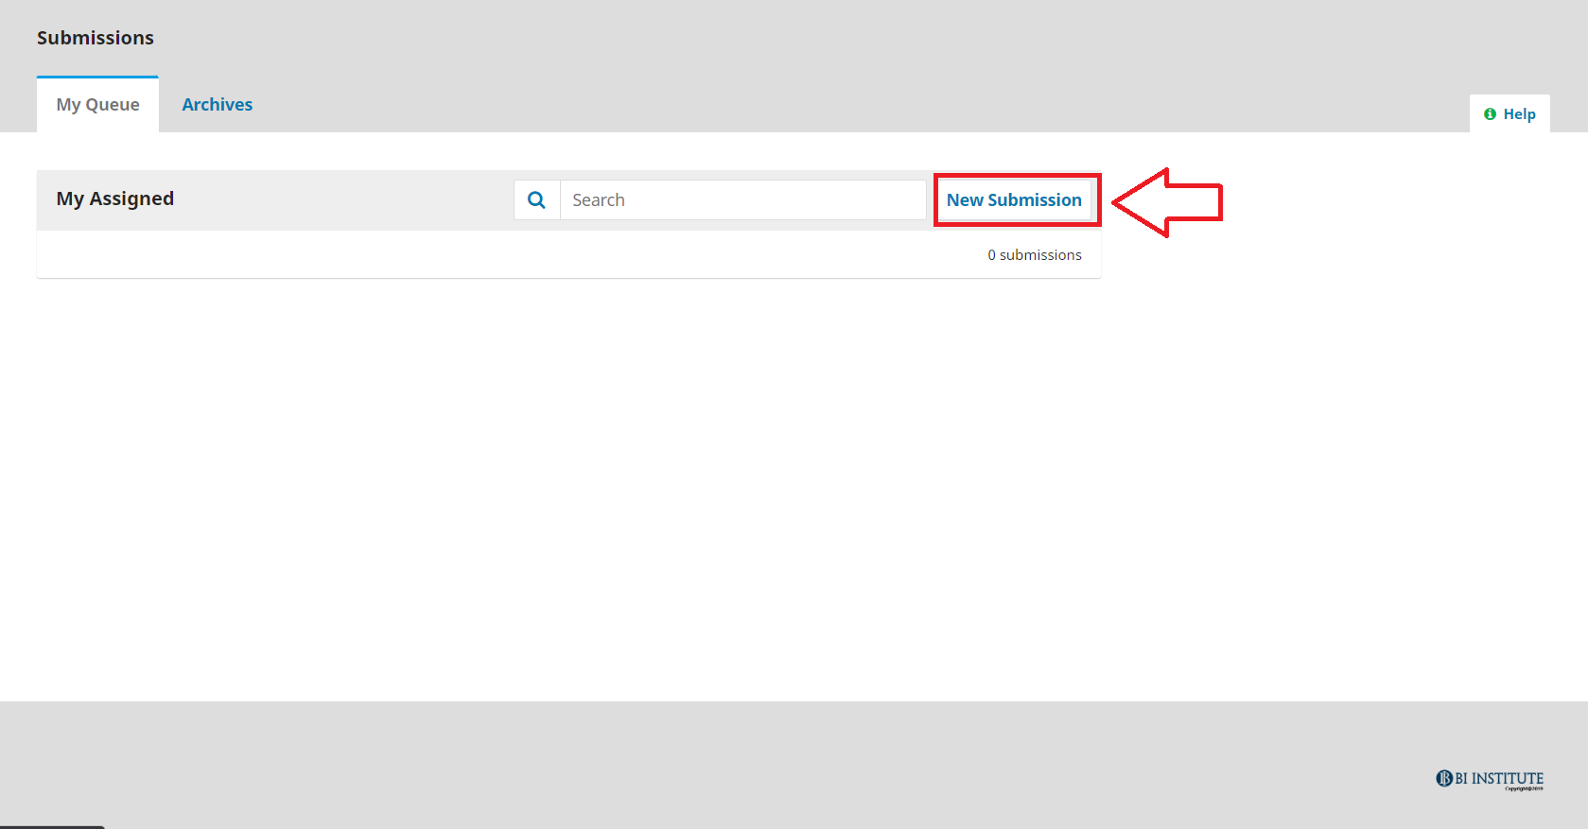Viewport: 1588px width, 829px height.
Task: Click the empty row beneath My Assigned header
Action: coord(473,255)
